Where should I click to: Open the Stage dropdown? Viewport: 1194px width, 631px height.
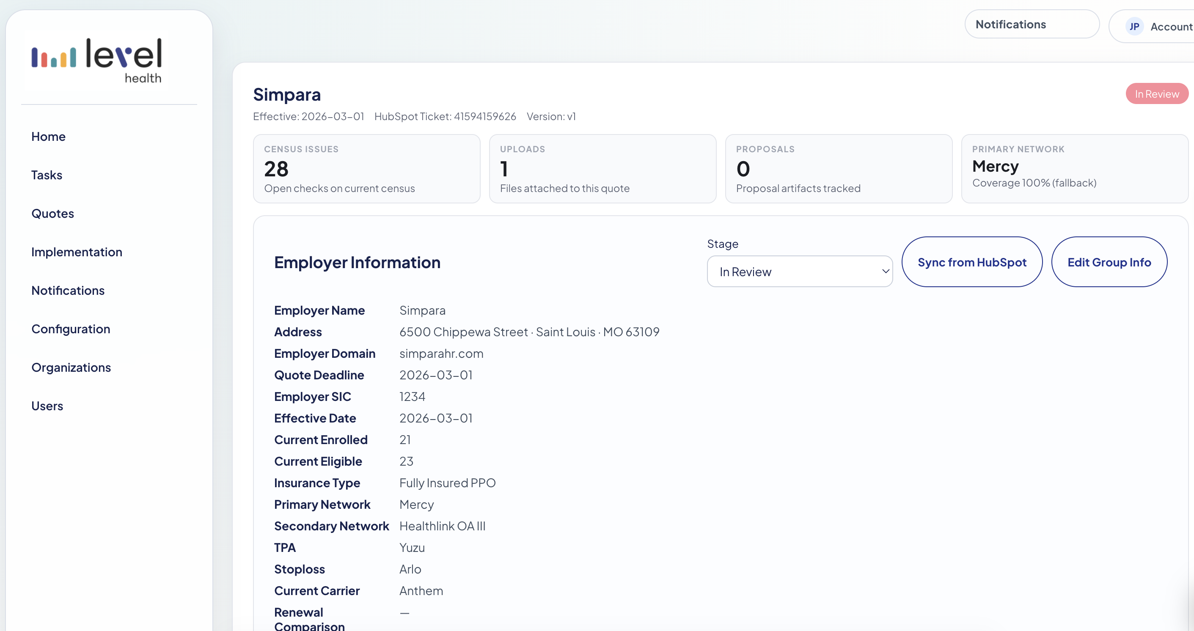(799, 272)
